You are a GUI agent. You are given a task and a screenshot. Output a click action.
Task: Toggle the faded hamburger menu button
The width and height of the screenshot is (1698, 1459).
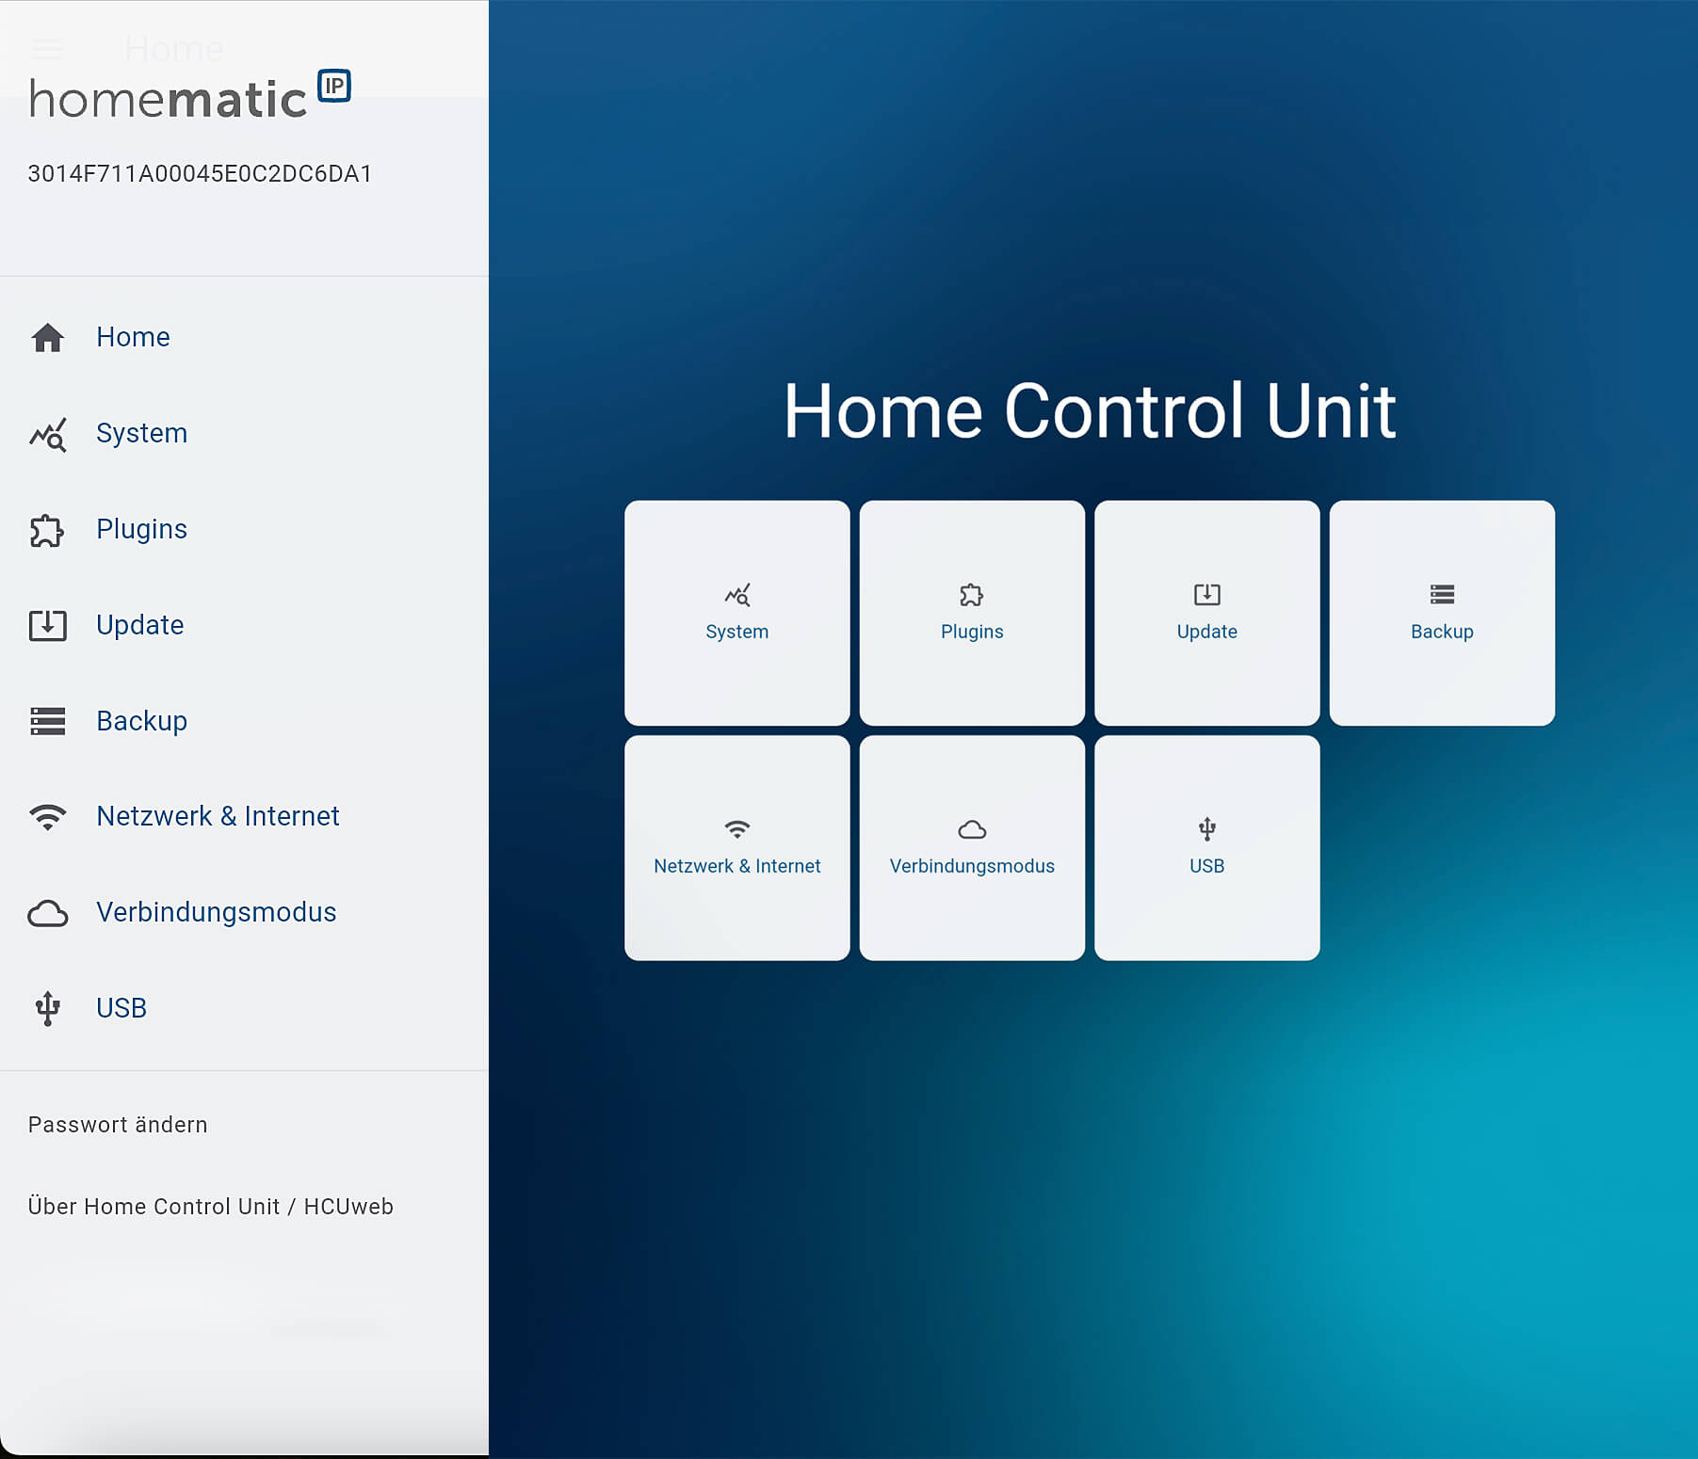point(47,48)
